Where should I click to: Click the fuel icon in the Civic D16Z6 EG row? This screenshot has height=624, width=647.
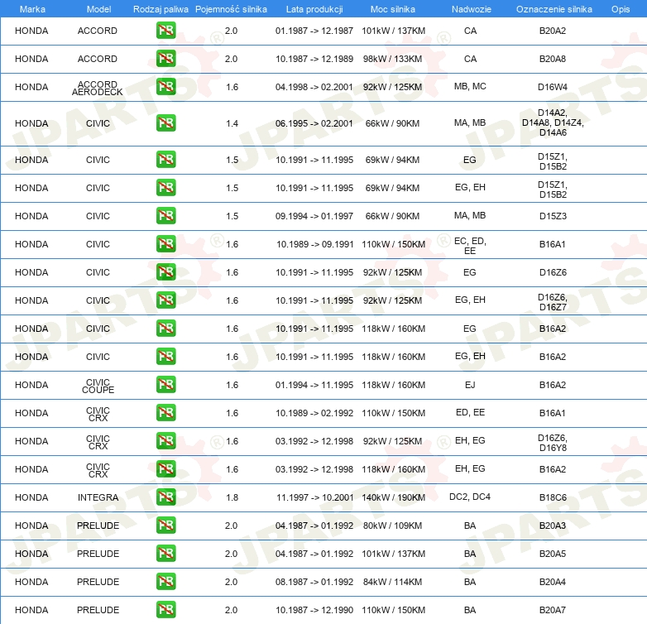click(x=165, y=271)
